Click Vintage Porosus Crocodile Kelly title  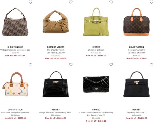pos(56,112)
